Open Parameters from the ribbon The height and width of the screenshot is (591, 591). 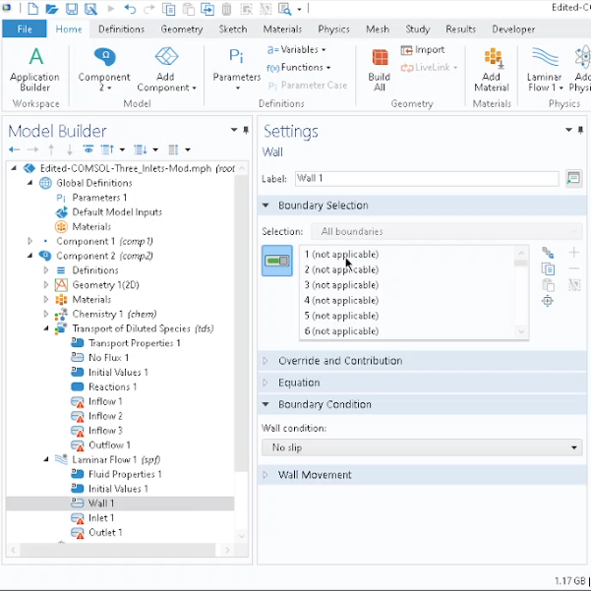pyautogui.click(x=237, y=70)
